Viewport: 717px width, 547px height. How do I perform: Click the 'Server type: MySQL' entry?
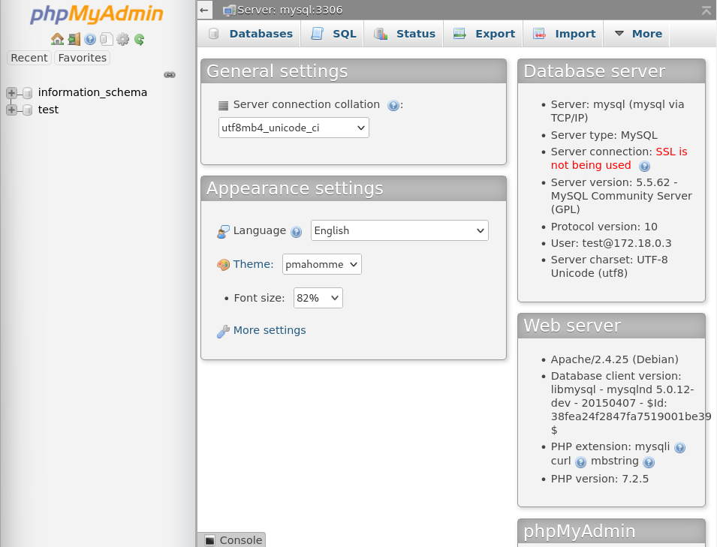pos(604,135)
